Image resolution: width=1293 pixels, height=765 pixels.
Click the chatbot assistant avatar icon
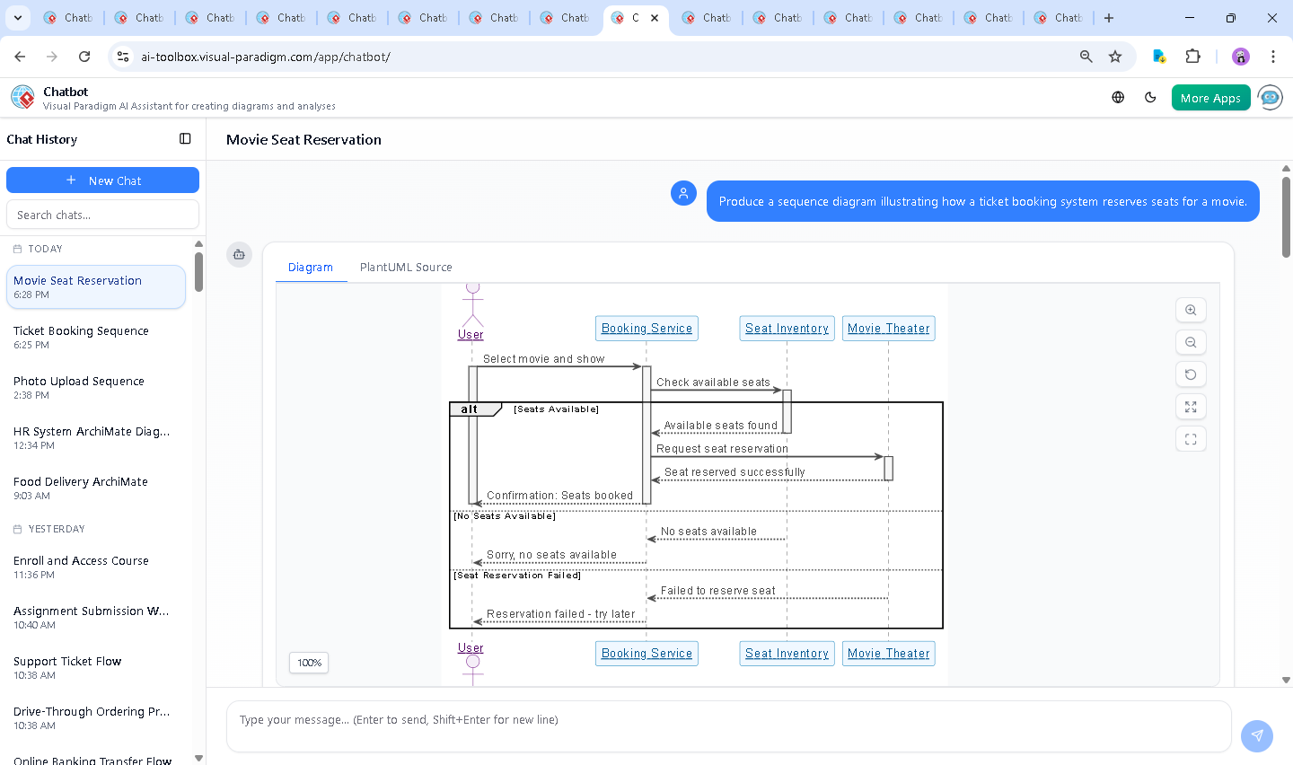click(1270, 97)
